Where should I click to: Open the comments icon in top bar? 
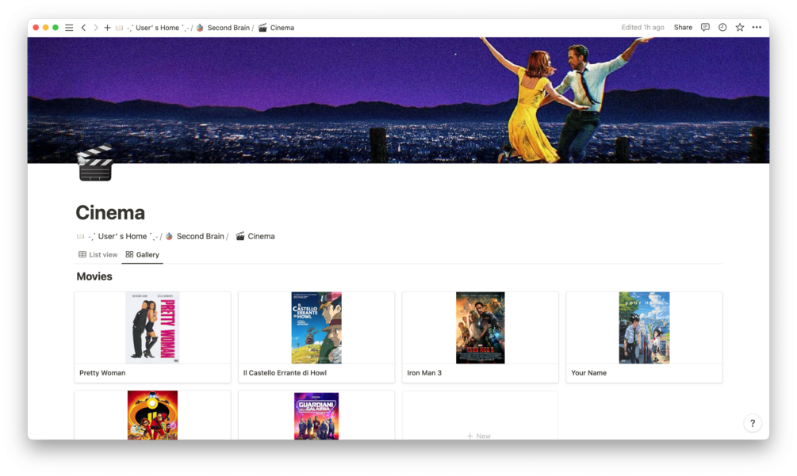pyautogui.click(x=705, y=28)
